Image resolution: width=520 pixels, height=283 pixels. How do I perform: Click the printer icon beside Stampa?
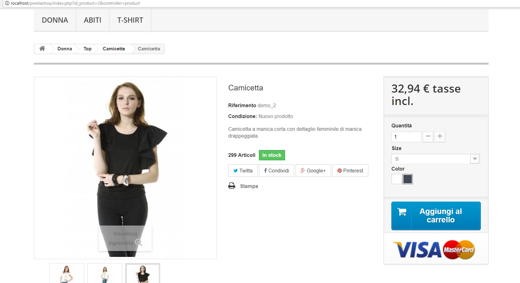point(232,186)
